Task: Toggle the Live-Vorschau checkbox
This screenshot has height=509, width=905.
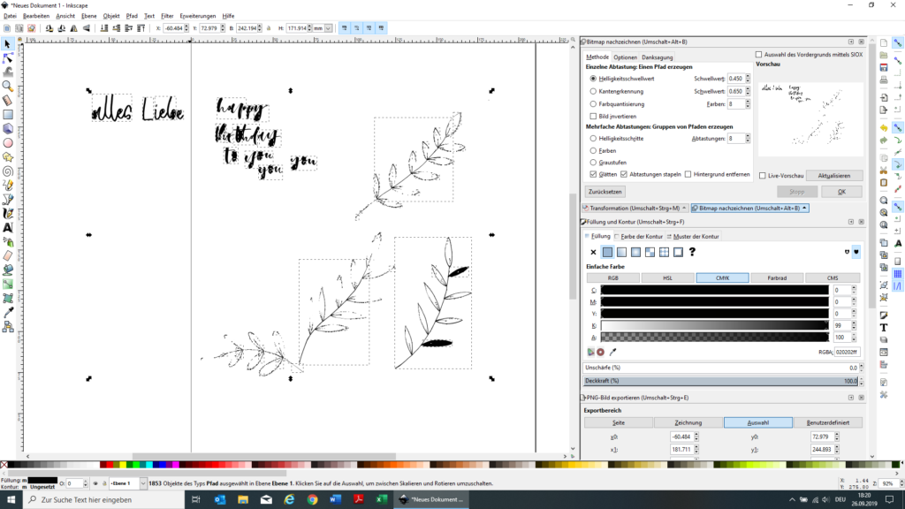Action: 763,176
